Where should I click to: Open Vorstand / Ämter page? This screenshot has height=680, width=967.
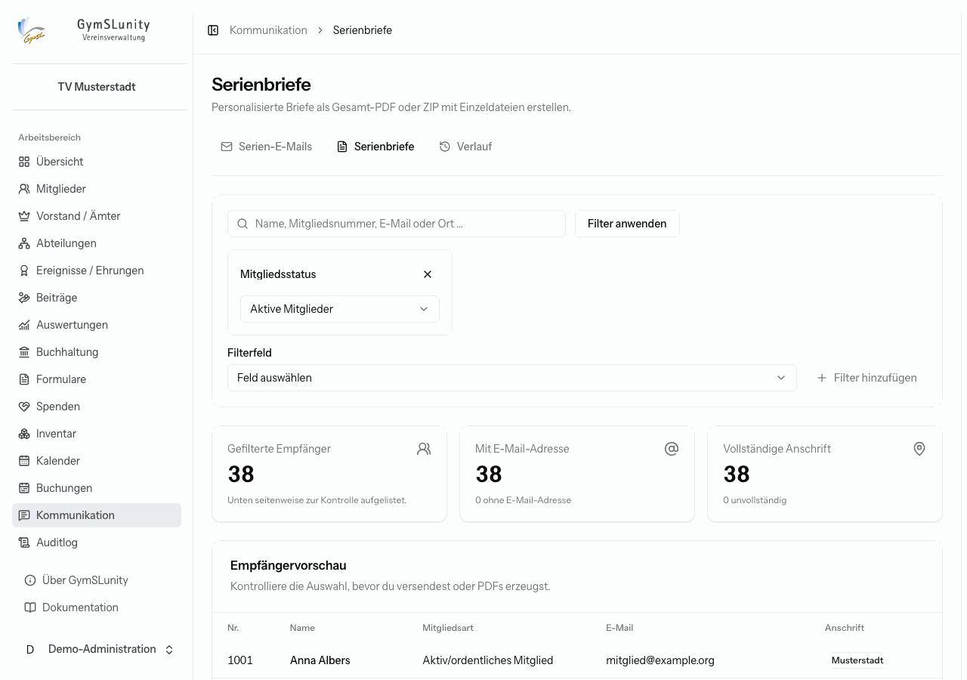tap(97, 216)
